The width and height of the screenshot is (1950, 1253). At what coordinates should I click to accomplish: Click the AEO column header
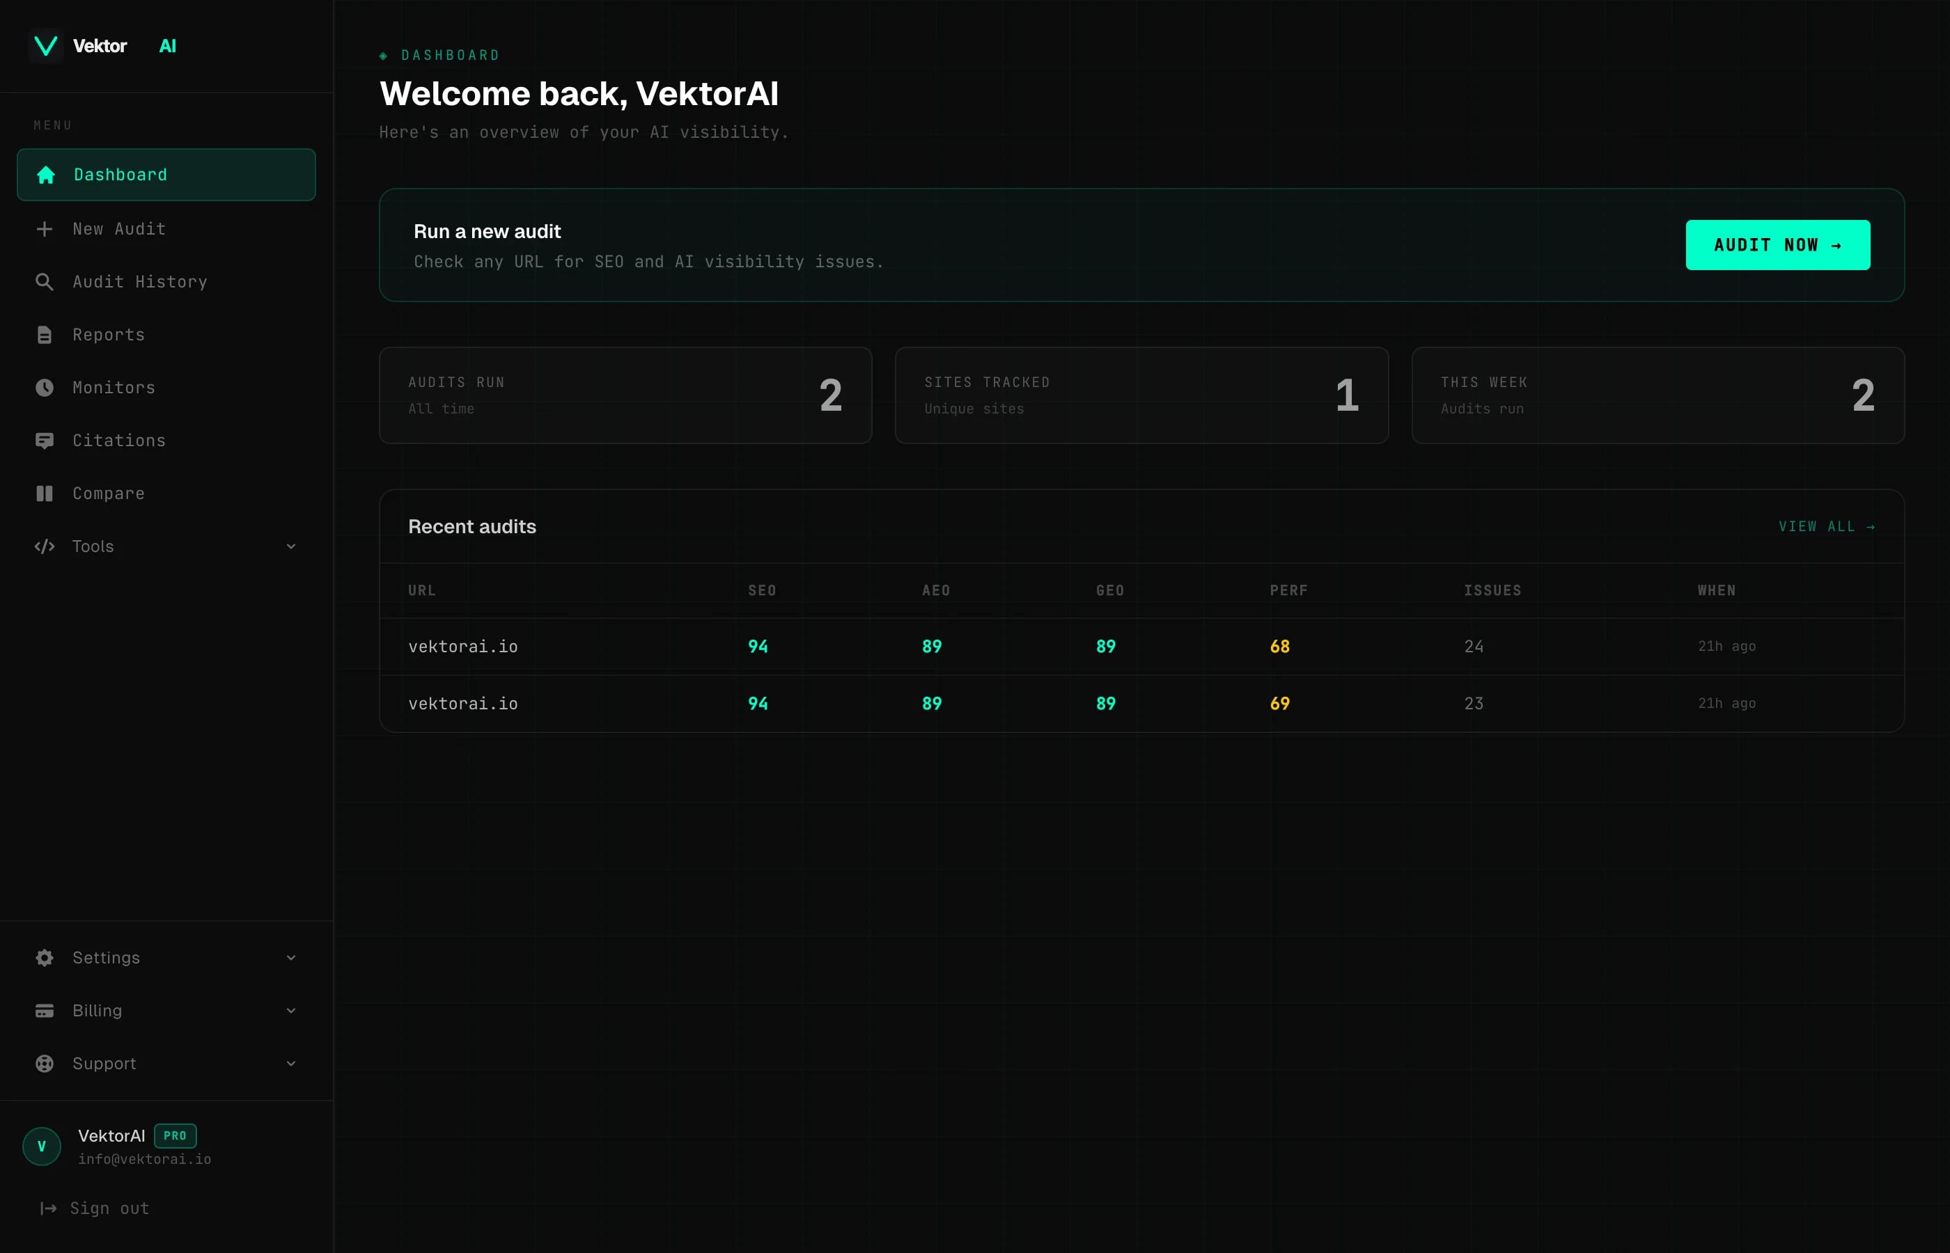936,590
